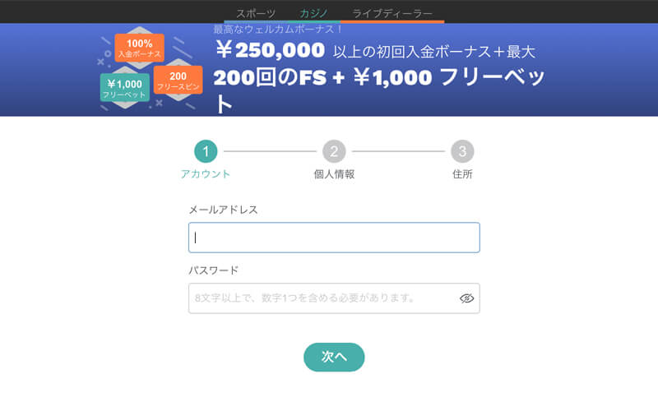This screenshot has width=658, height=411.
Task: Toggle password visibility eye icon
Action: coord(466,298)
